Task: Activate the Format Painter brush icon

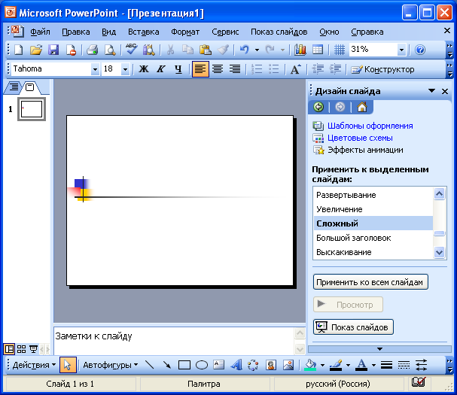Action: coord(224,50)
